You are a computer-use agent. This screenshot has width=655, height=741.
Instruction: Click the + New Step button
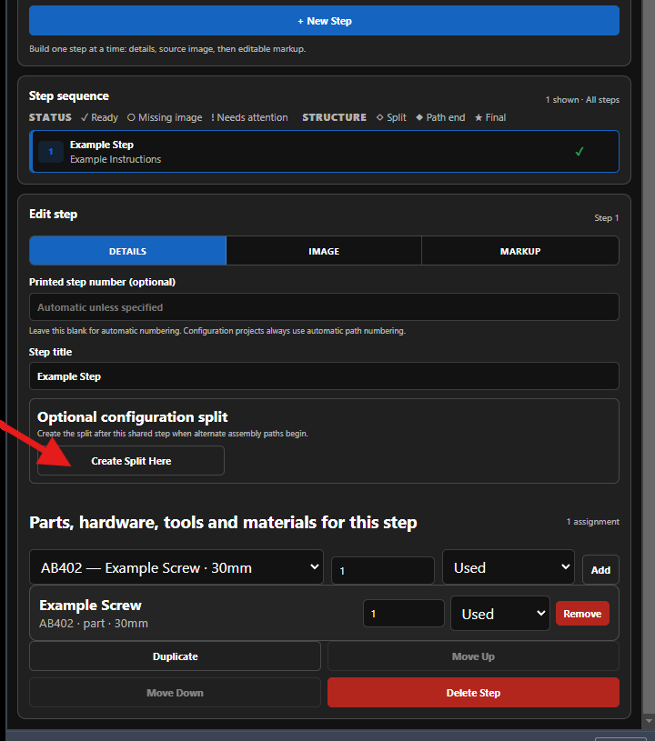click(x=324, y=21)
